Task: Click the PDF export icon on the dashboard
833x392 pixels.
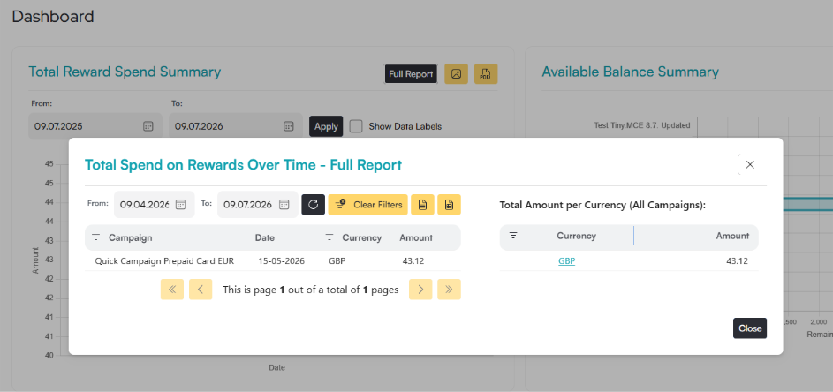Action: (486, 74)
